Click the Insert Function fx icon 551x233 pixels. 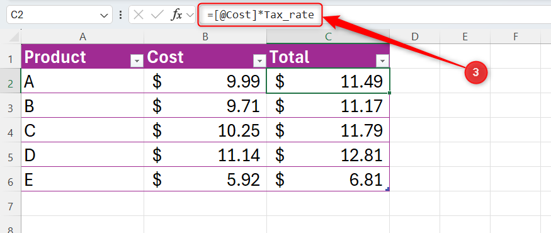[x=176, y=14]
